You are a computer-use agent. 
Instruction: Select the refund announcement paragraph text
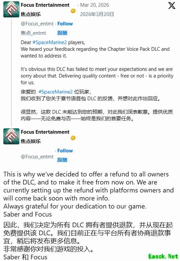coord(88,186)
